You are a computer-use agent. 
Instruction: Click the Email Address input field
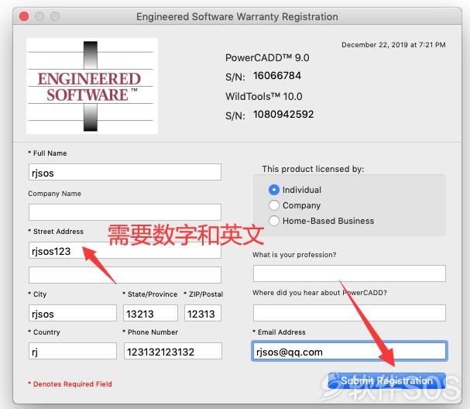349,351
